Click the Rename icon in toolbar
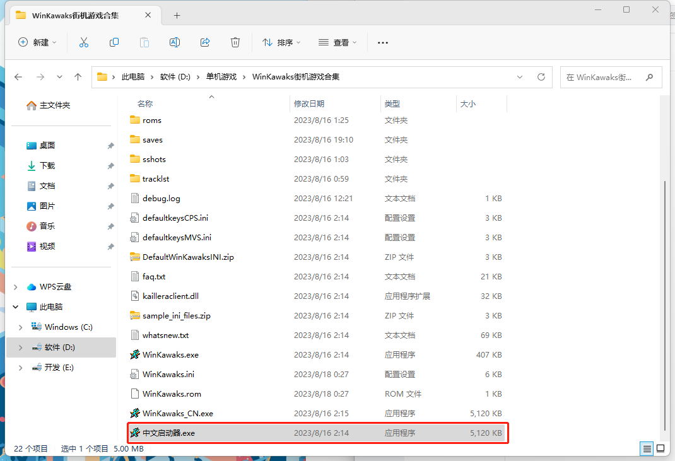 (175, 42)
